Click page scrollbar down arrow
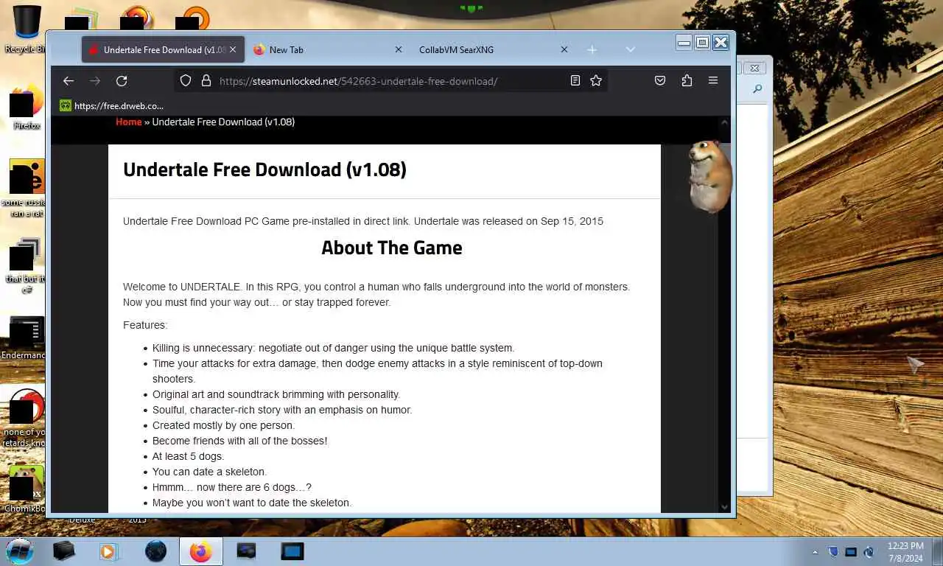The height and width of the screenshot is (566, 943). (724, 506)
